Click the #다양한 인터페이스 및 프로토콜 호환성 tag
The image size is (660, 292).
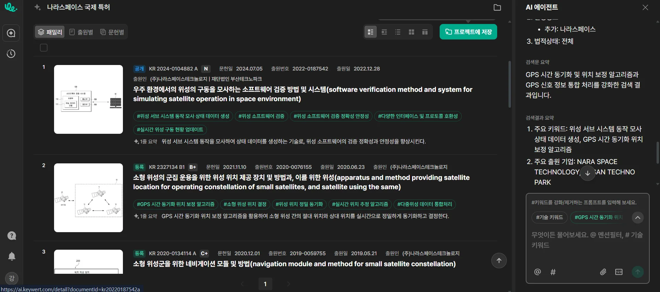tap(418, 116)
